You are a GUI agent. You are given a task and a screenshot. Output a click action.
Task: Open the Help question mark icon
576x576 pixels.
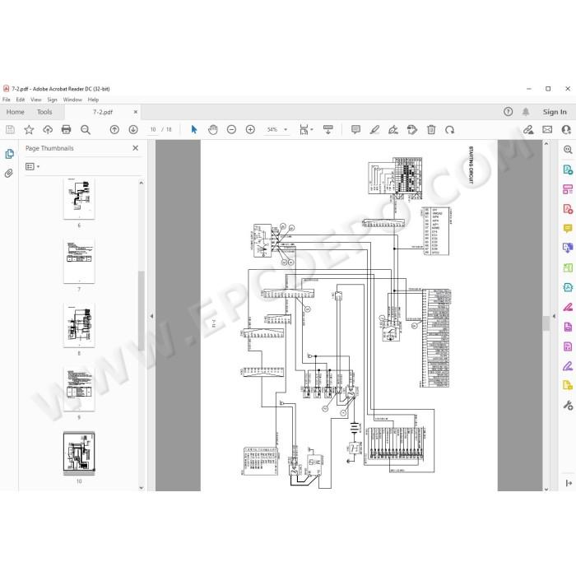tap(508, 112)
